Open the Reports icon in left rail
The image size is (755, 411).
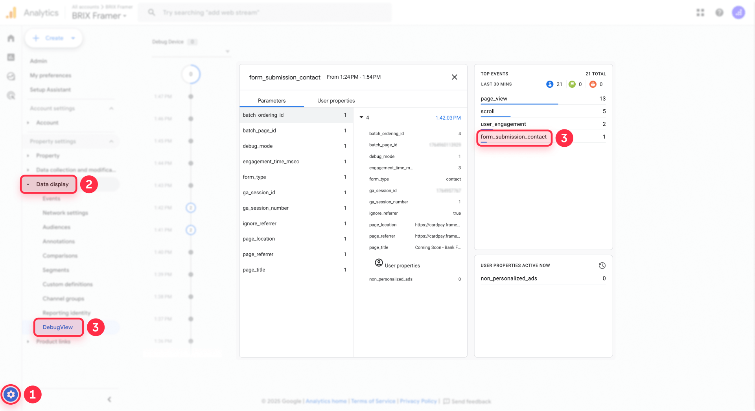[11, 57]
